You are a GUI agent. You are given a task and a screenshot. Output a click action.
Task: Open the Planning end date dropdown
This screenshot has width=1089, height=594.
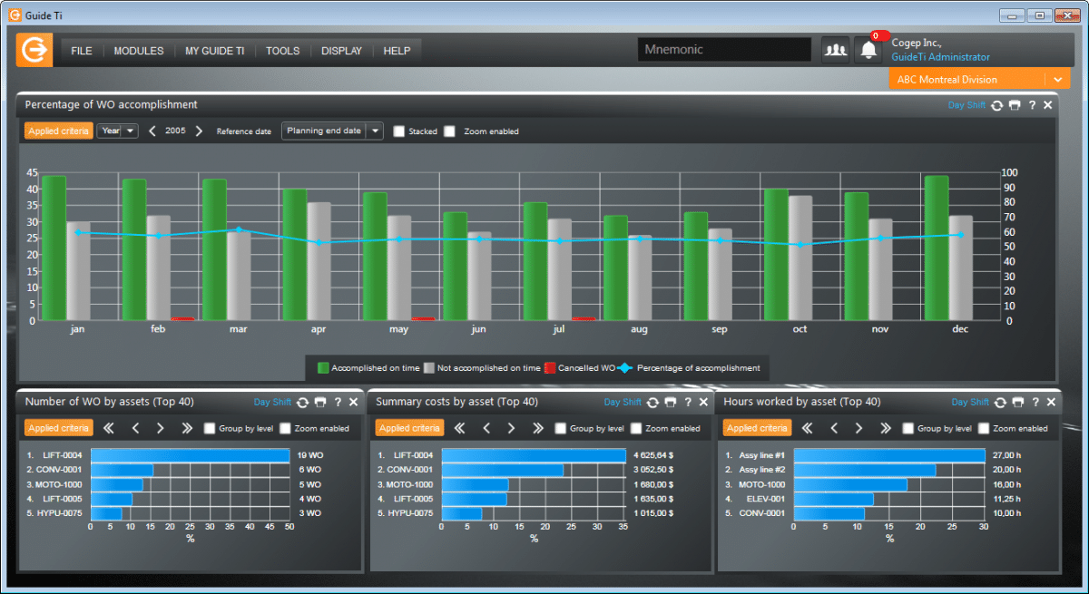click(332, 131)
